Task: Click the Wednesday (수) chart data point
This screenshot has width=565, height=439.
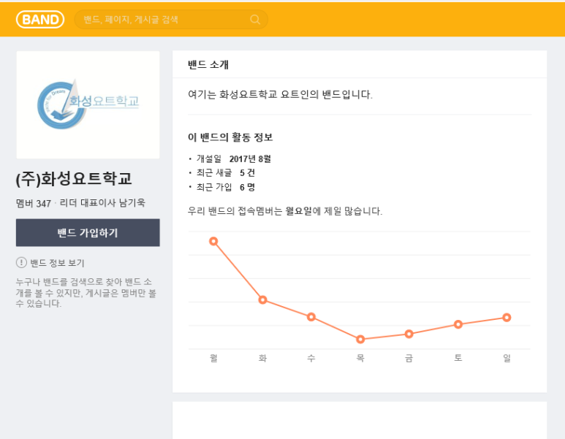Action: [311, 317]
